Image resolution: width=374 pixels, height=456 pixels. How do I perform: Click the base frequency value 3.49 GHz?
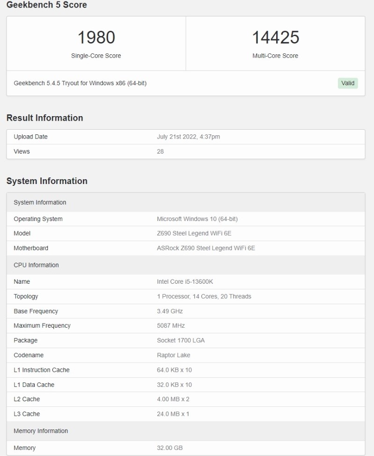click(169, 311)
